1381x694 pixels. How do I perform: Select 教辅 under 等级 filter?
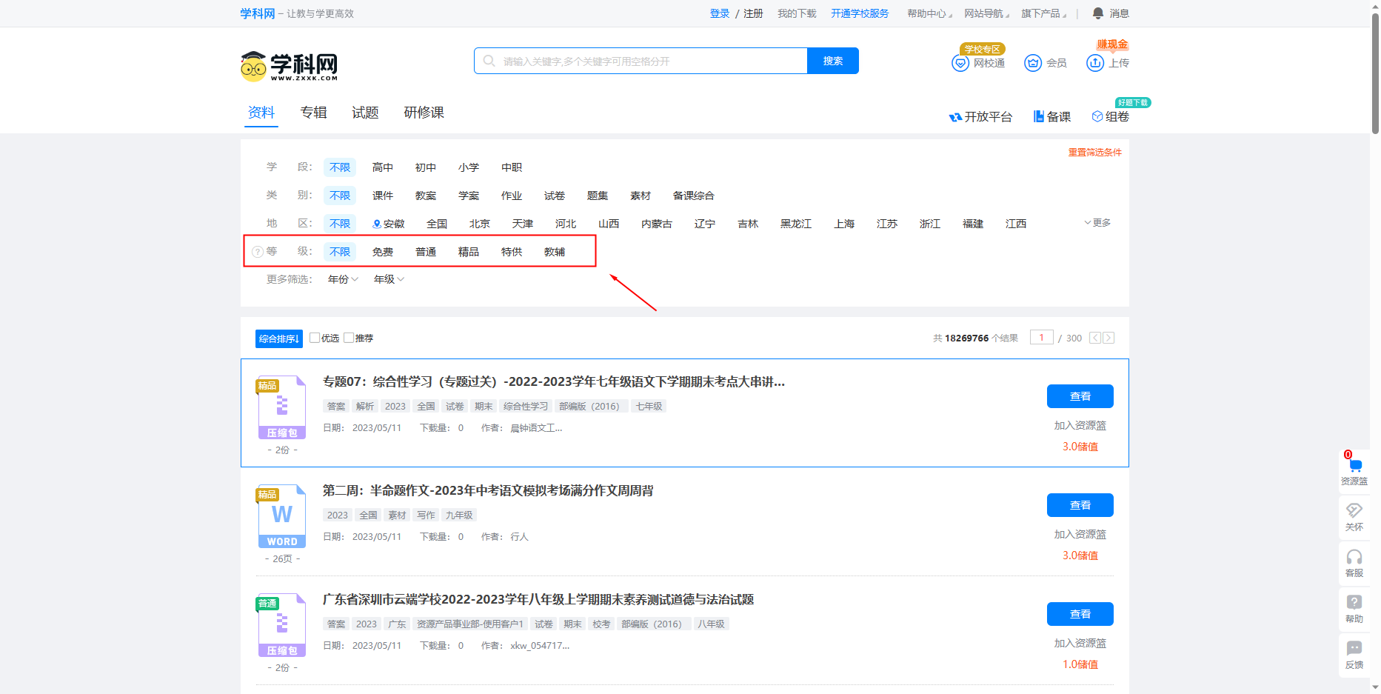[x=555, y=252]
